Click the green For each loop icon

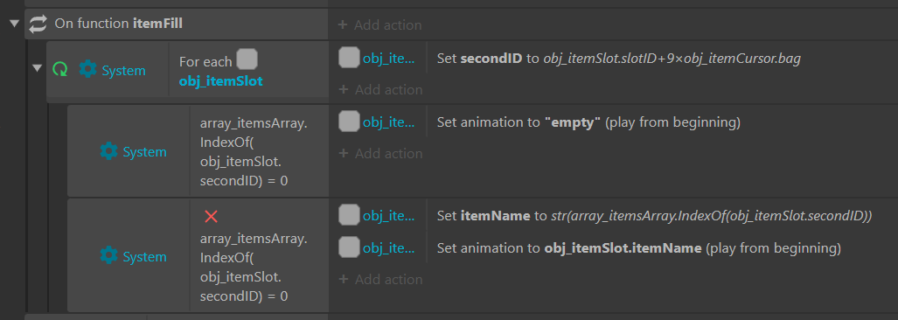click(x=60, y=71)
